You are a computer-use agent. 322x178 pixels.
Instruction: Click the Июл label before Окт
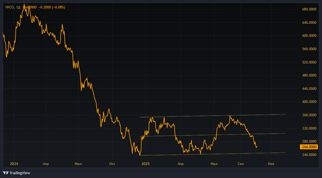pos(78,164)
